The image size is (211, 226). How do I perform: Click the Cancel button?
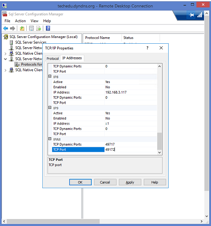[x=105, y=182]
